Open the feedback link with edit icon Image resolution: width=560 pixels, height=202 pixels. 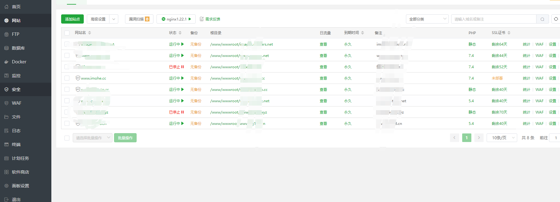[x=210, y=19]
